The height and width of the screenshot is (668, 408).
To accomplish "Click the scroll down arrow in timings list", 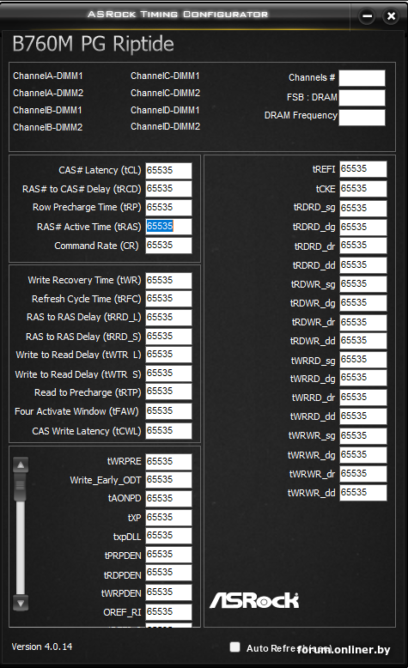I will pos(21,603).
